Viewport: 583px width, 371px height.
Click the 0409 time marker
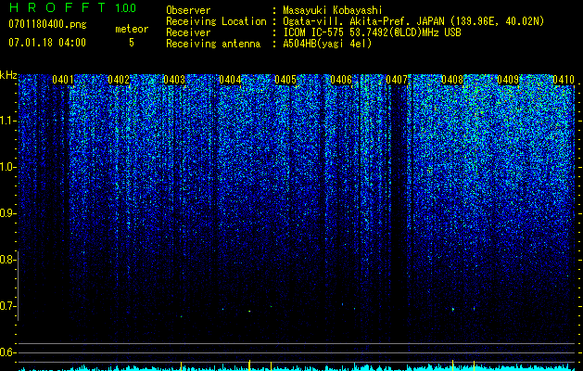[x=508, y=80]
